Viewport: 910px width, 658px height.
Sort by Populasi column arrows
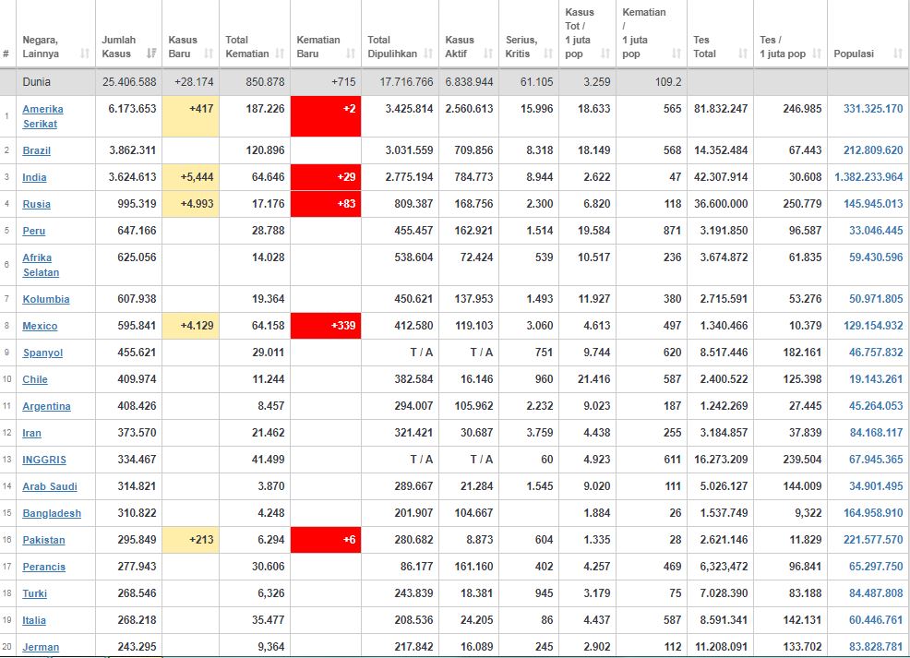coord(898,54)
